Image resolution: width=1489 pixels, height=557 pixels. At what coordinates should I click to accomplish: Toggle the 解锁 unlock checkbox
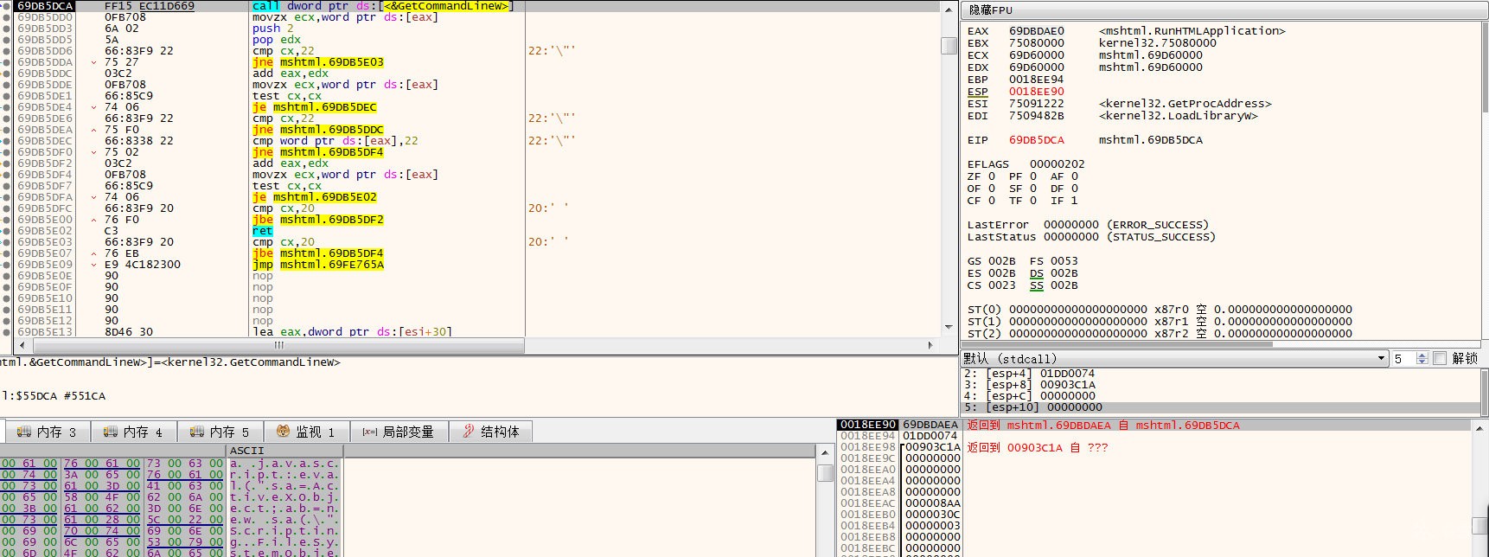tap(1440, 358)
